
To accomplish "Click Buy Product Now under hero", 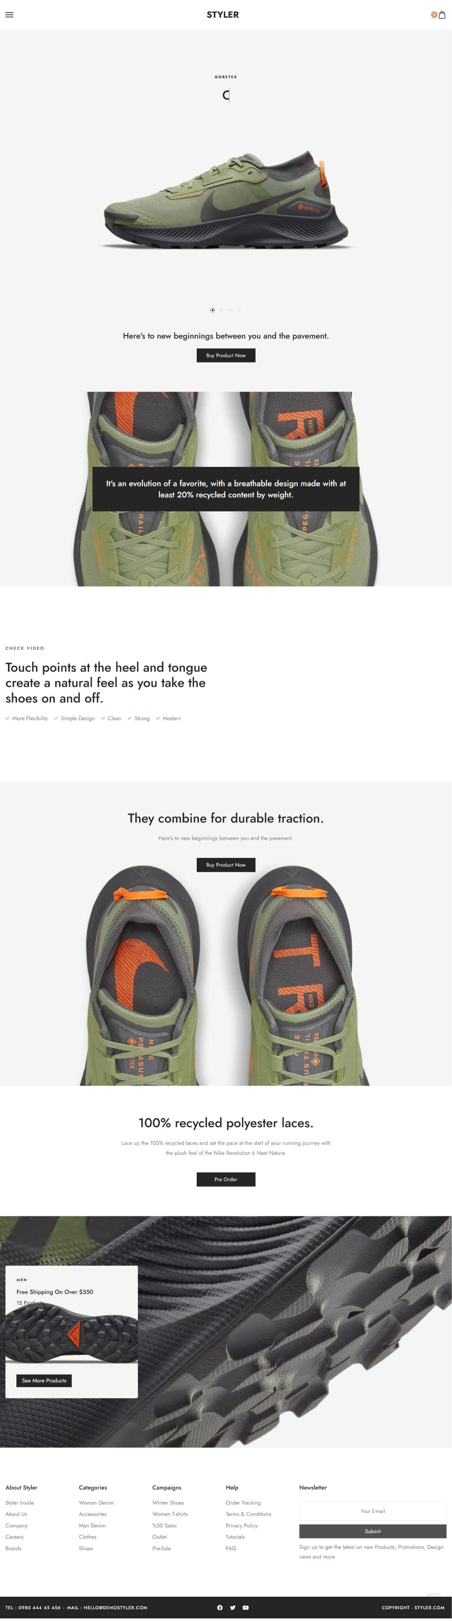I will (x=226, y=356).
